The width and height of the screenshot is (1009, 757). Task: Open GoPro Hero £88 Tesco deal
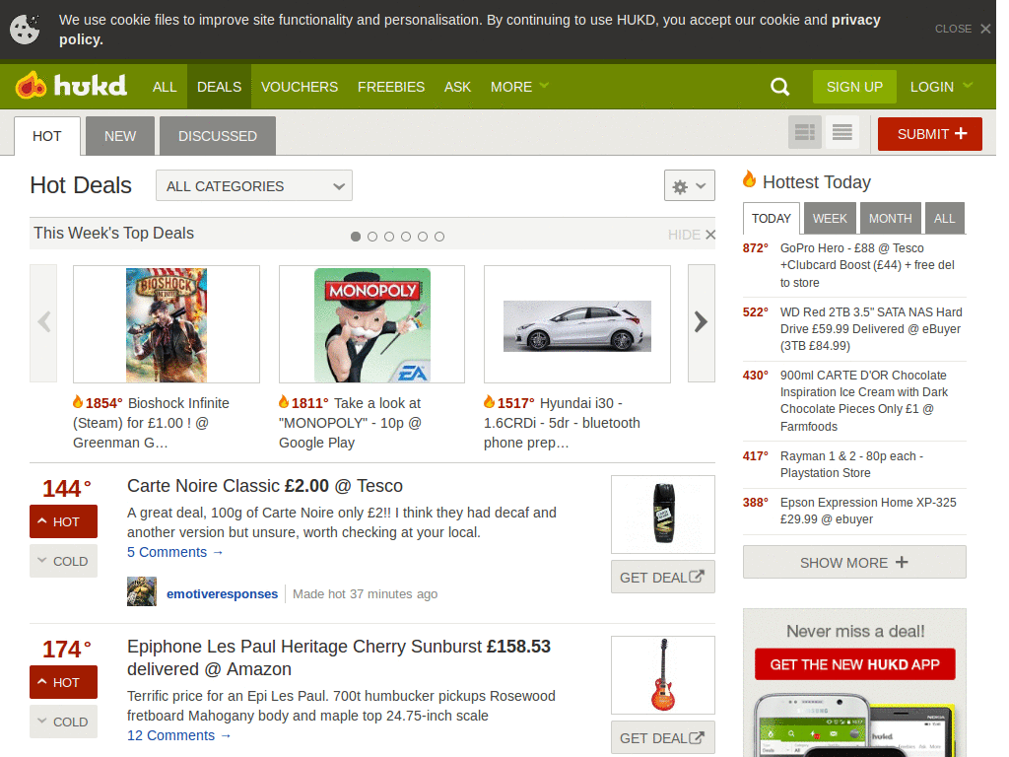pyautogui.click(x=867, y=265)
